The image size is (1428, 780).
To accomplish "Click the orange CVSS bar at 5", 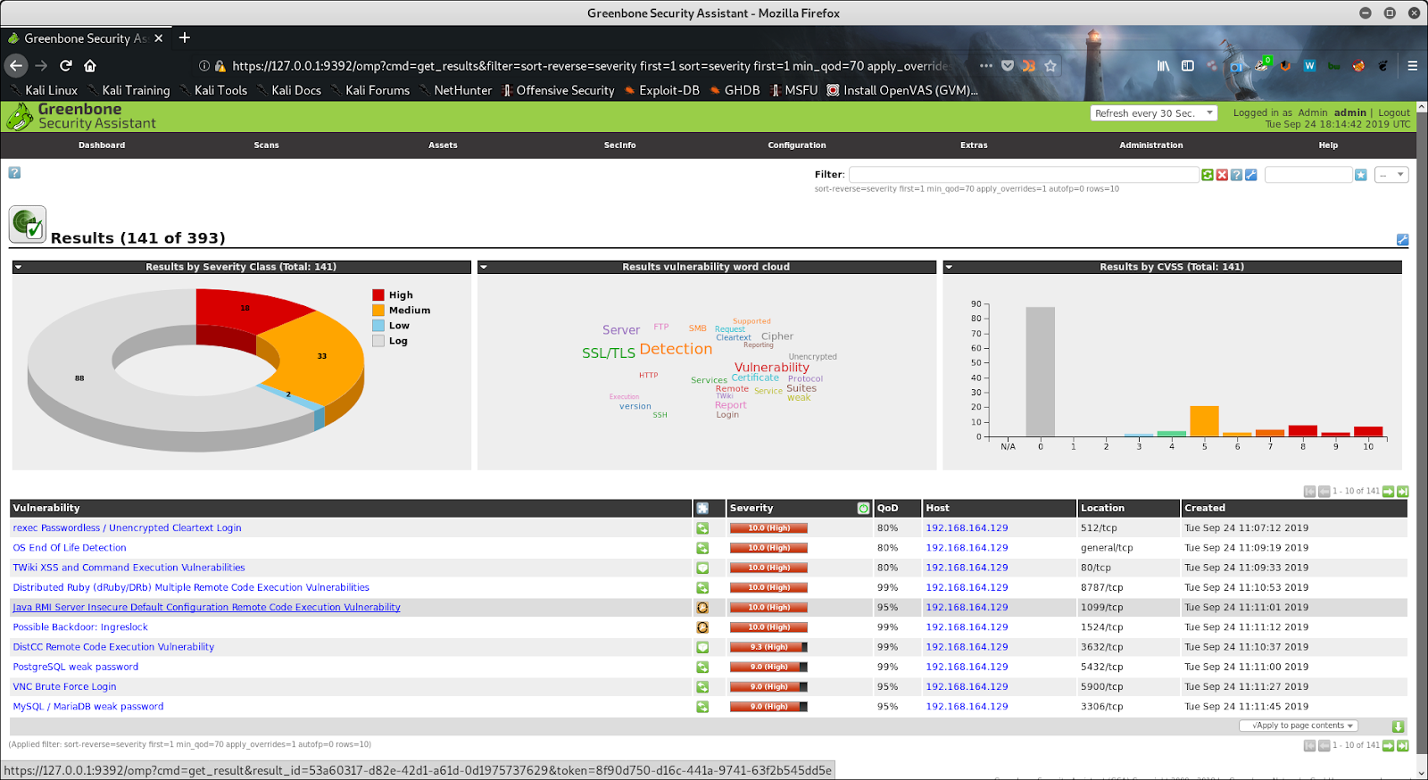I will (x=1204, y=421).
